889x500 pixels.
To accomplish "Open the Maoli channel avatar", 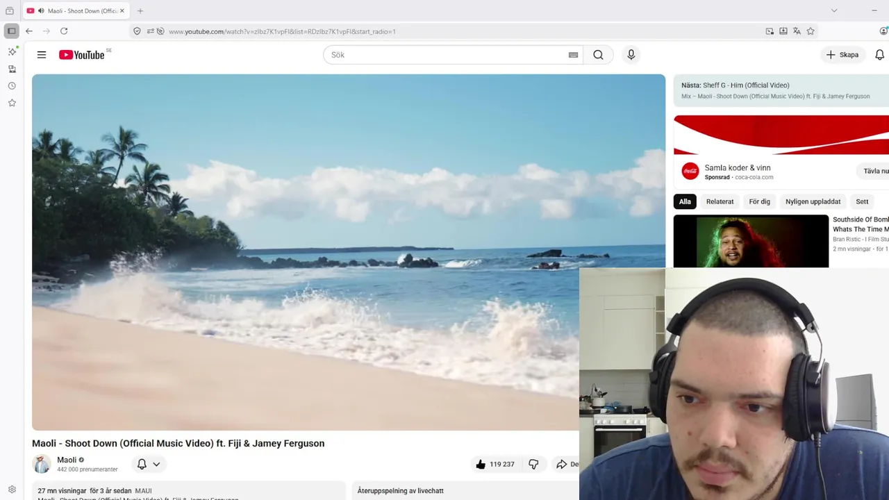I will [x=42, y=464].
